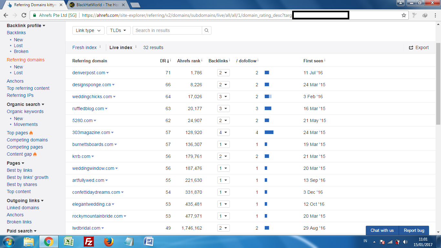The image size is (441, 248).
Task: Go to Broken links in sidebar
Action: [x=19, y=222]
